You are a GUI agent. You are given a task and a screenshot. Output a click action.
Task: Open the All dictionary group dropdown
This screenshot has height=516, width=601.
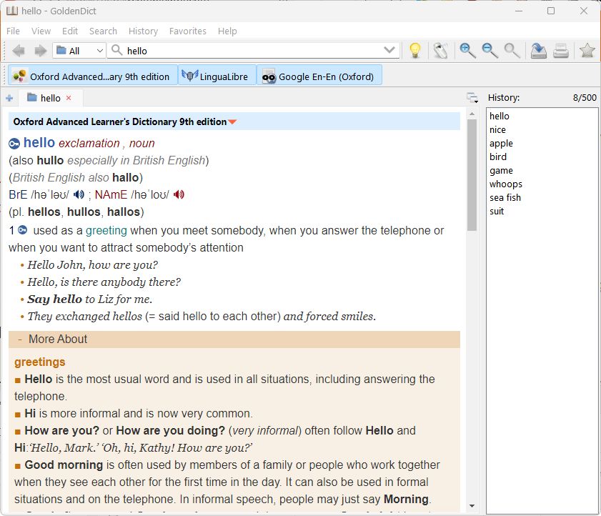click(79, 51)
